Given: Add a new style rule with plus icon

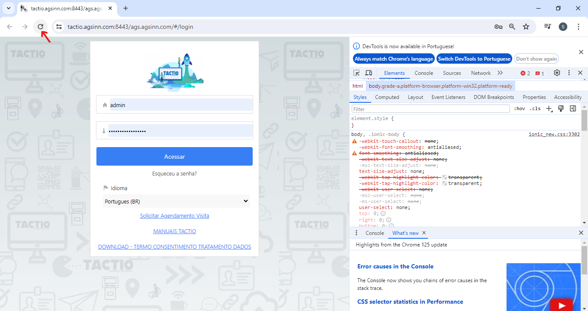Looking at the screenshot, I should click(x=549, y=109).
